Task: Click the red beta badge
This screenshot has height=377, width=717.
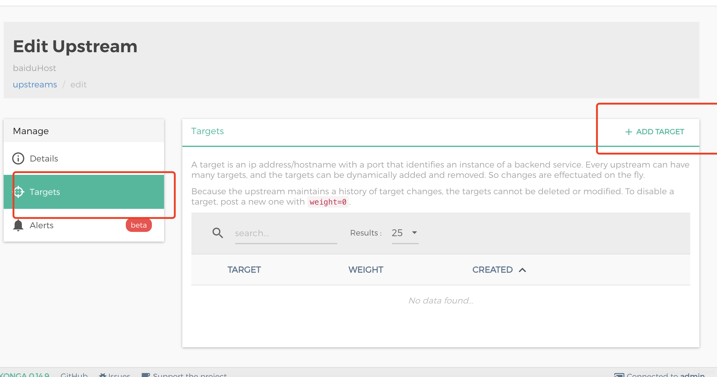Action: pyautogui.click(x=139, y=225)
